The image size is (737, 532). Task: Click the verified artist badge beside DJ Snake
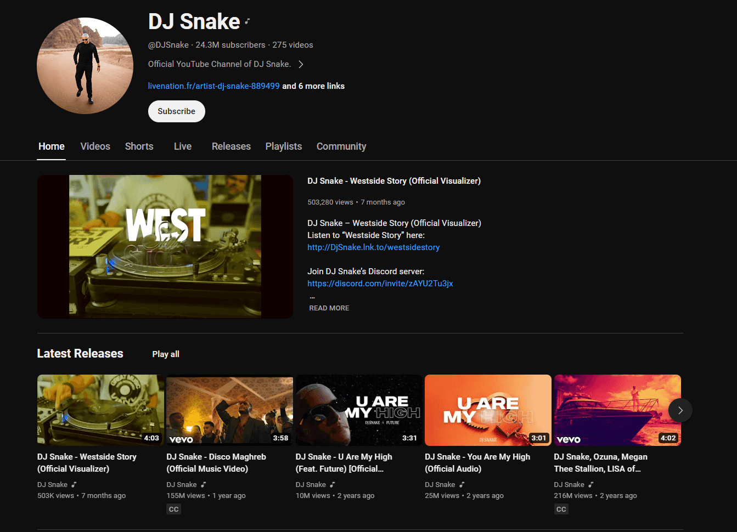click(247, 21)
